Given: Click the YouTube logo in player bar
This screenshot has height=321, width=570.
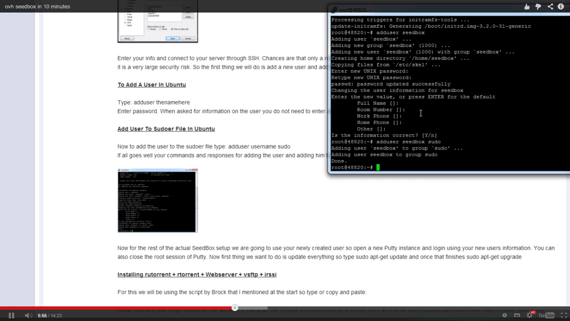Looking at the screenshot, I should [x=547, y=316].
